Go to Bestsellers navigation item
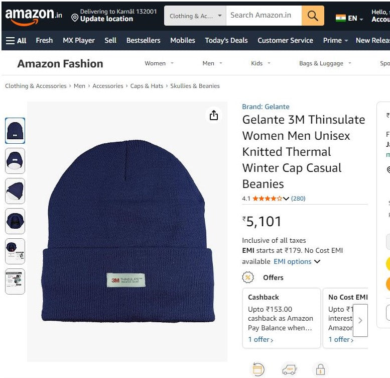The width and height of the screenshot is (390, 378). coord(143,41)
